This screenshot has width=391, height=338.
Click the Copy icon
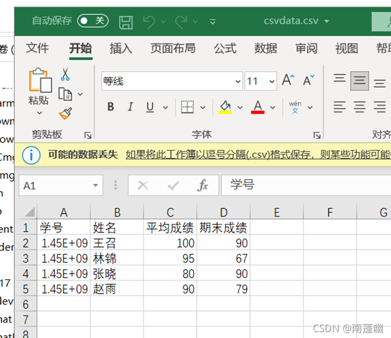tap(66, 94)
